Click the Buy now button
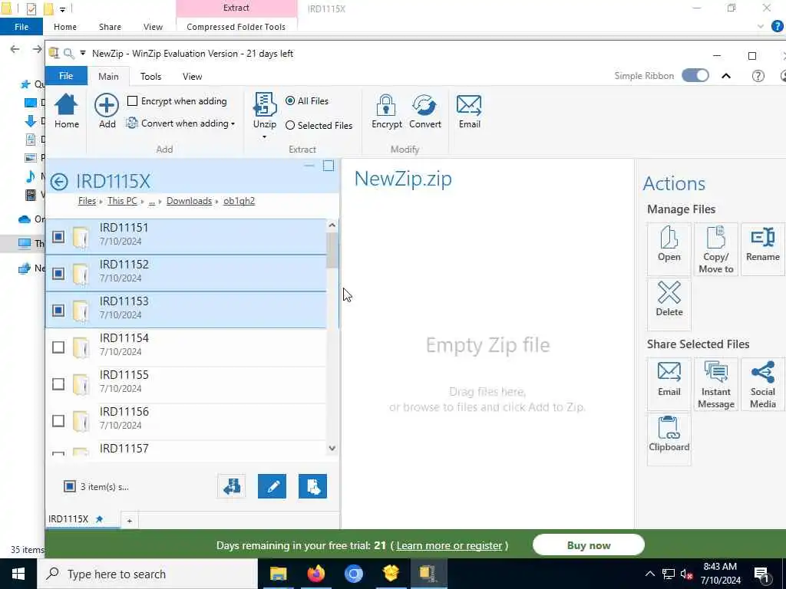This screenshot has width=786, height=589. click(589, 545)
